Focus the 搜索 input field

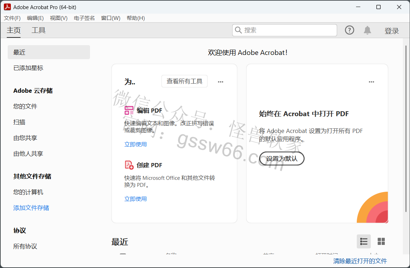[x=285, y=30]
